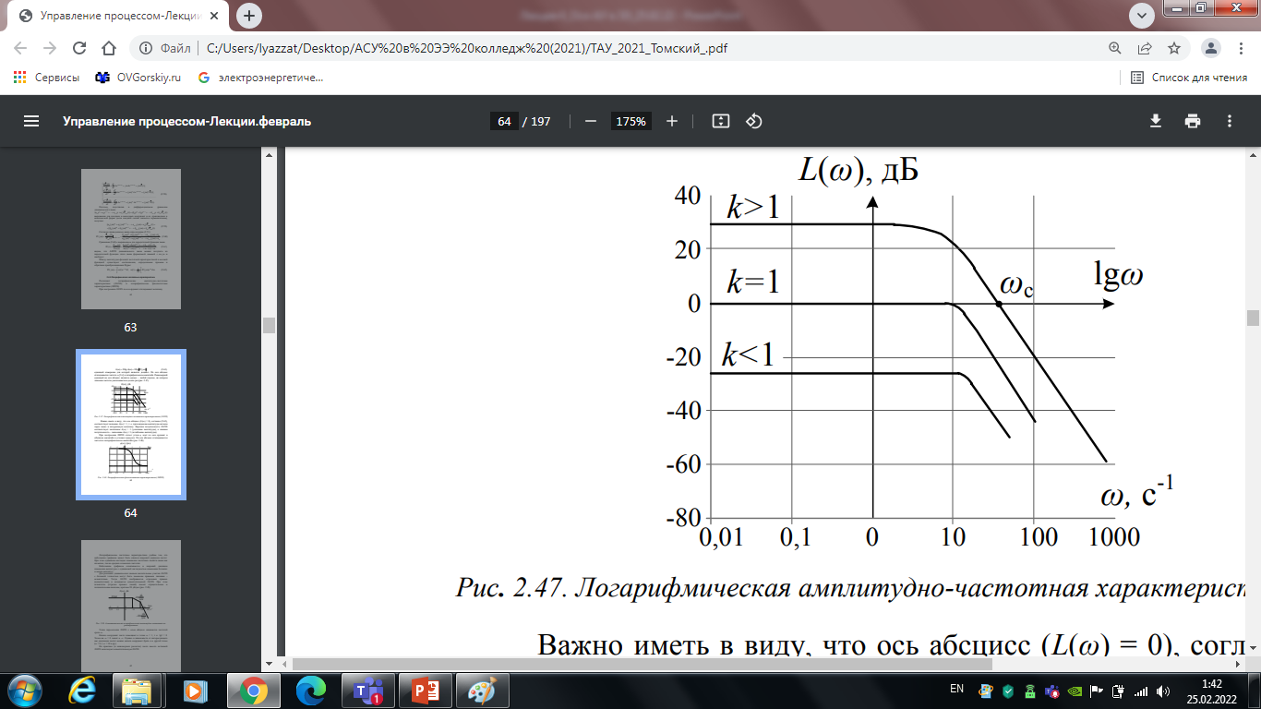This screenshot has width=1261, height=709.
Task: Rotate the PDF counterclockwise
Action: 753,121
